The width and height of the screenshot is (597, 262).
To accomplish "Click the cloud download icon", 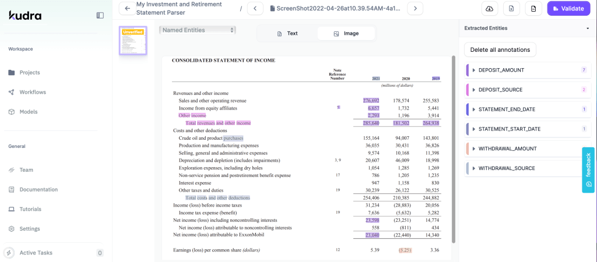I will click(x=489, y=8).
